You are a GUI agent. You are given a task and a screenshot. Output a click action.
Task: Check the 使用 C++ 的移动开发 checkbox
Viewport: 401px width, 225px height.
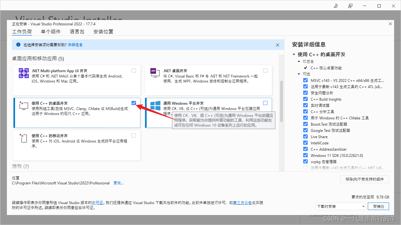click(x=134, y=135)
